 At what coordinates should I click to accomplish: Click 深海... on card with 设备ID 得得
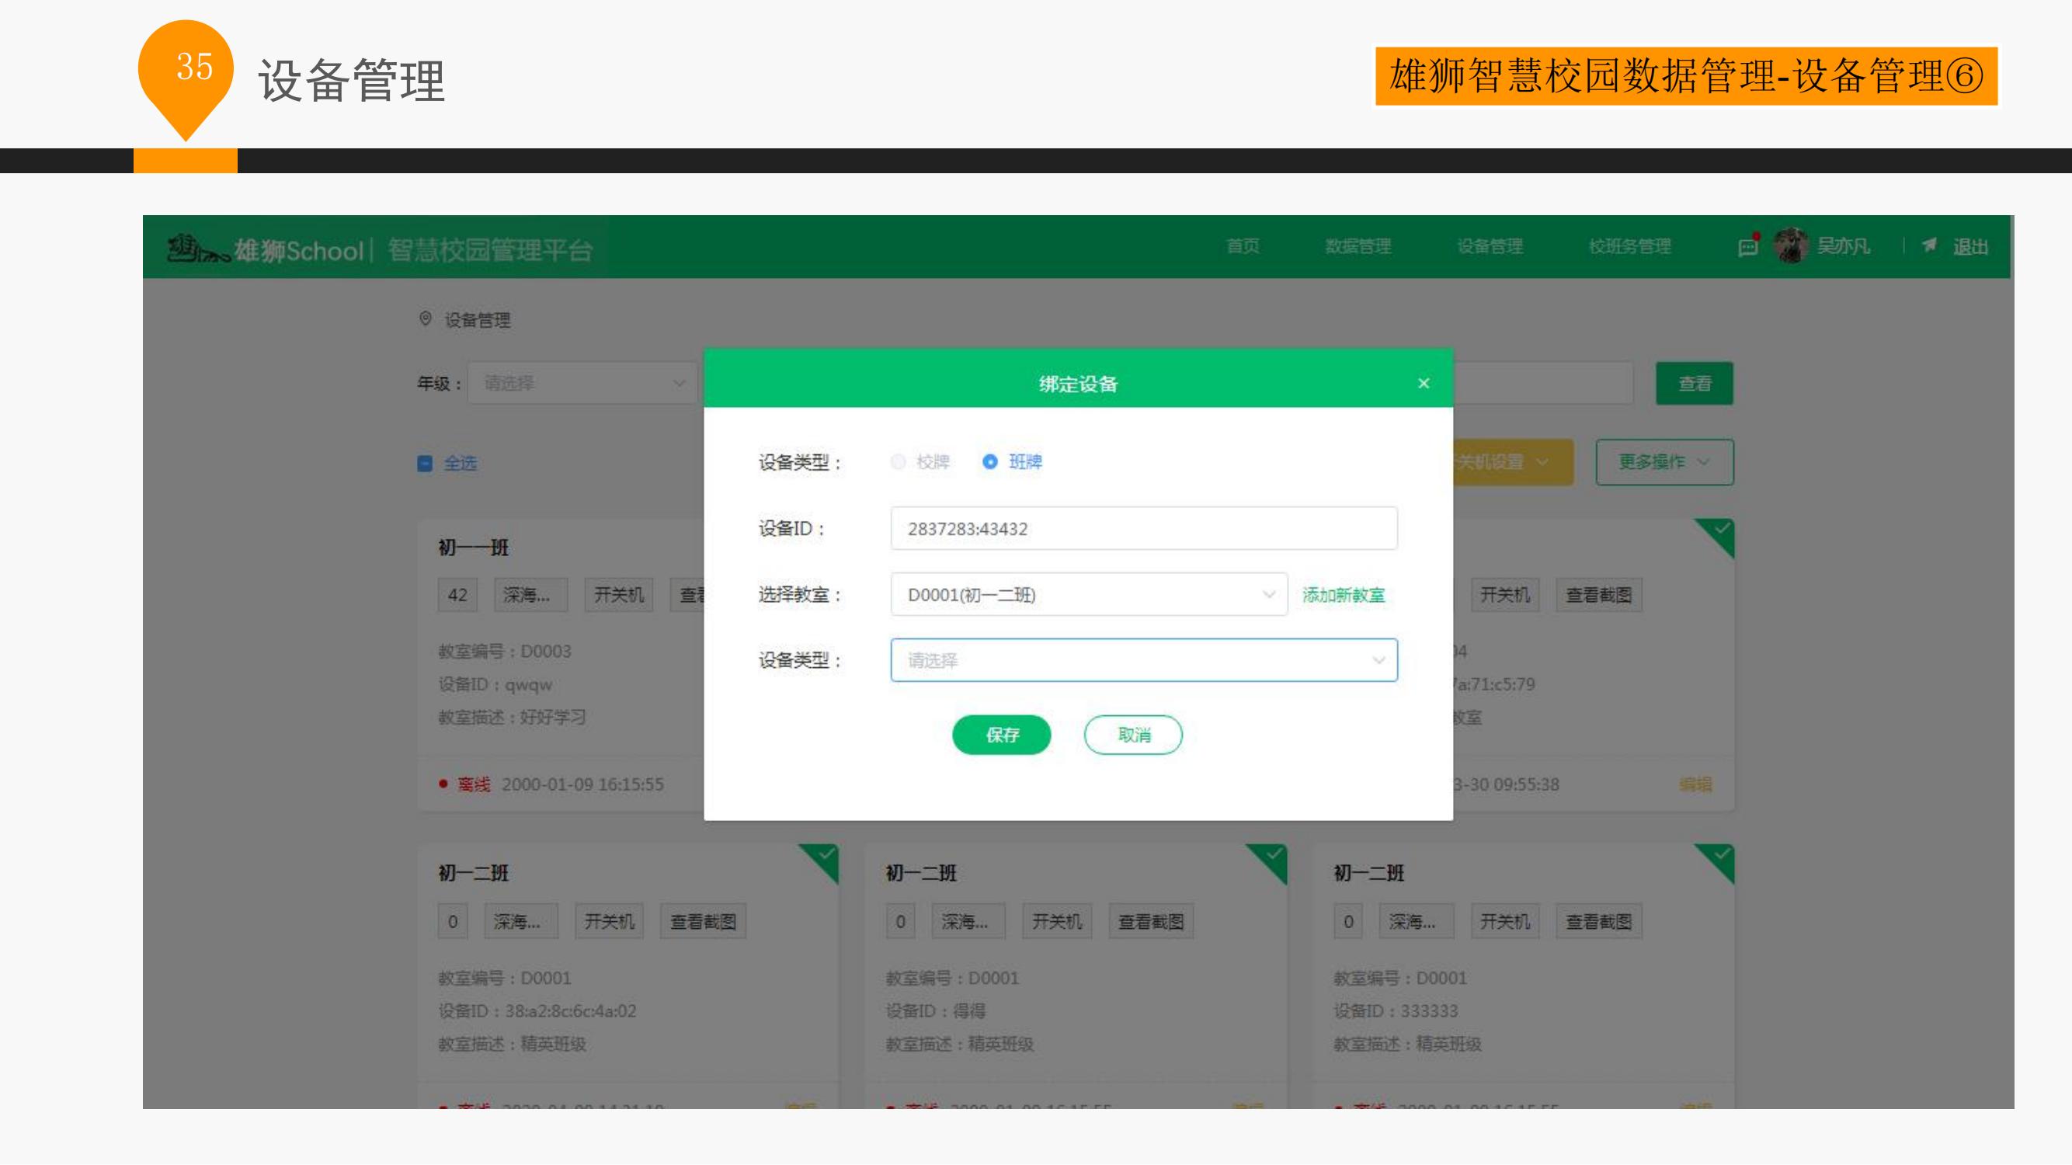click(x=968, y=921)
